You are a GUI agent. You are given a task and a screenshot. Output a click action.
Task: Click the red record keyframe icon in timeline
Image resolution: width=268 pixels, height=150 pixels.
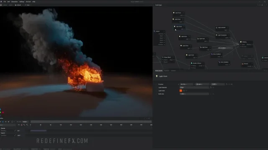(21, 125)
